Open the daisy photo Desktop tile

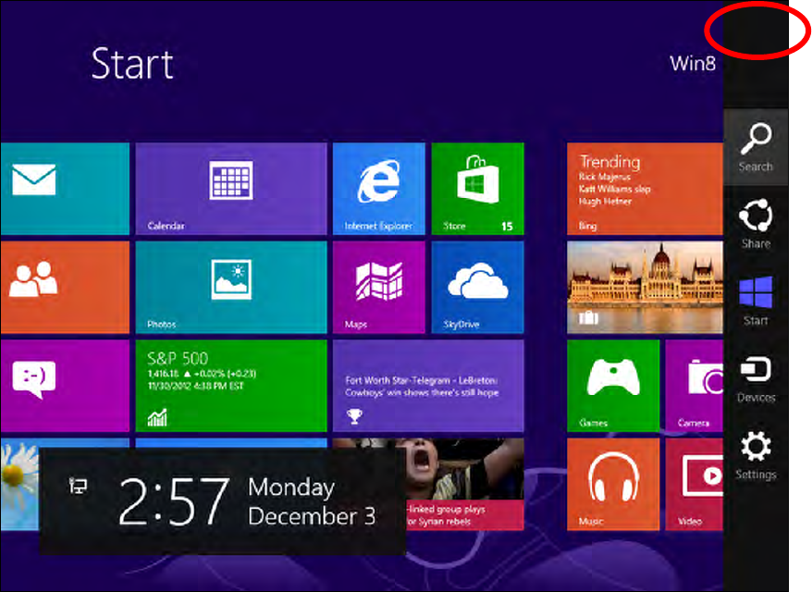(x=19, y=485)
